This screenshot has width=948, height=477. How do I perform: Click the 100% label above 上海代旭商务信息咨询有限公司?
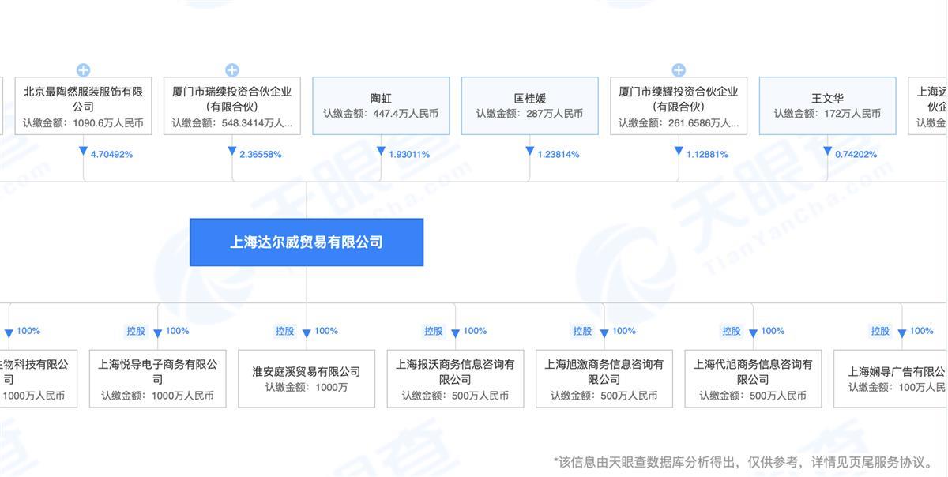tap(773, 331)
